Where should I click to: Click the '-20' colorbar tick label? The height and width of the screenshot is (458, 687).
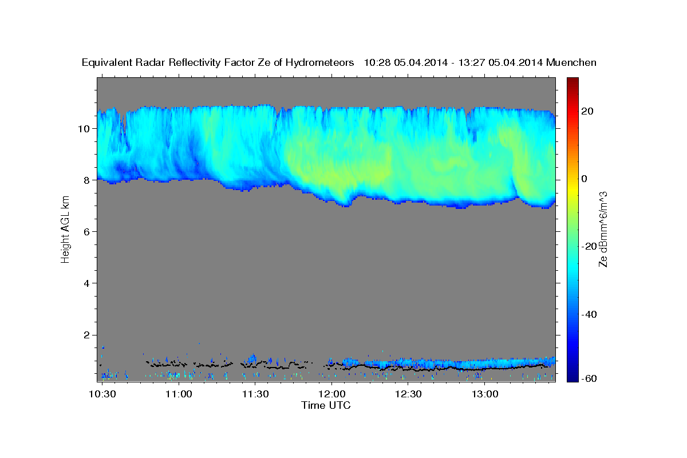point(590,246)
